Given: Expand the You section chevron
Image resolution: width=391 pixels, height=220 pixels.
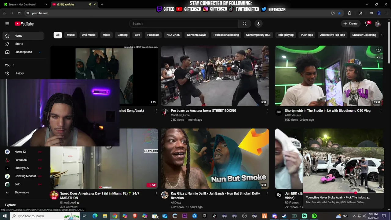Looking at the screenshot, I should pyautogui.click(x=13, y=65).
